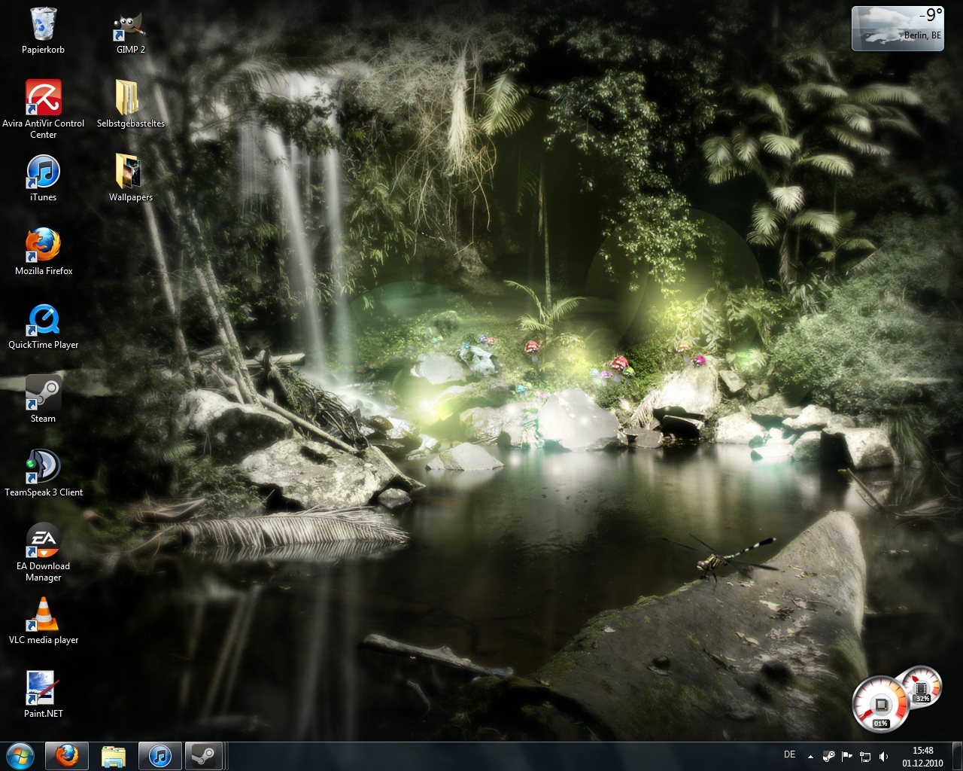Select the Paint.NET desktop icon
The width and height of the screenshot is (963, 771).
43,688
